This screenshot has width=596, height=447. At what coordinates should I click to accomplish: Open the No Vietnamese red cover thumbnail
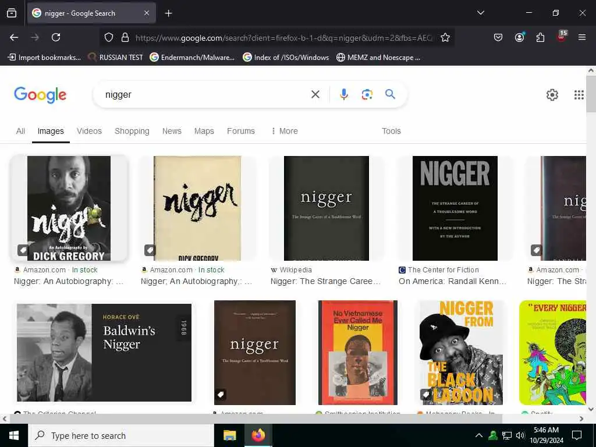[x=358, y=352]
